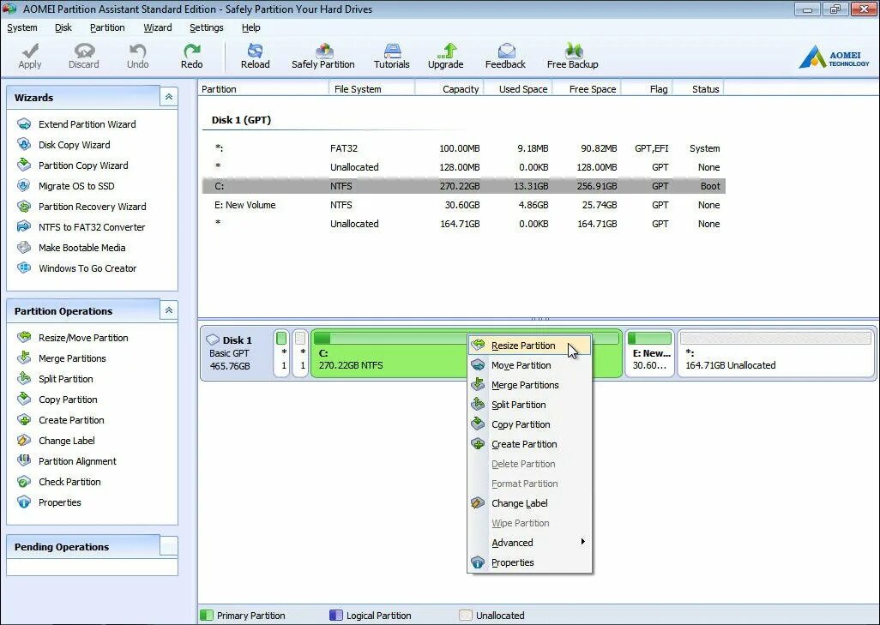This screenshot has width=880, height=625.
Task: Choose Create Partition in sidebar
Action: click(x=61, y=420)
